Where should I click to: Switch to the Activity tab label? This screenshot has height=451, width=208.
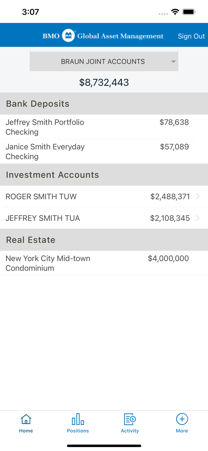pyautogui.click(x=130, y=431)
